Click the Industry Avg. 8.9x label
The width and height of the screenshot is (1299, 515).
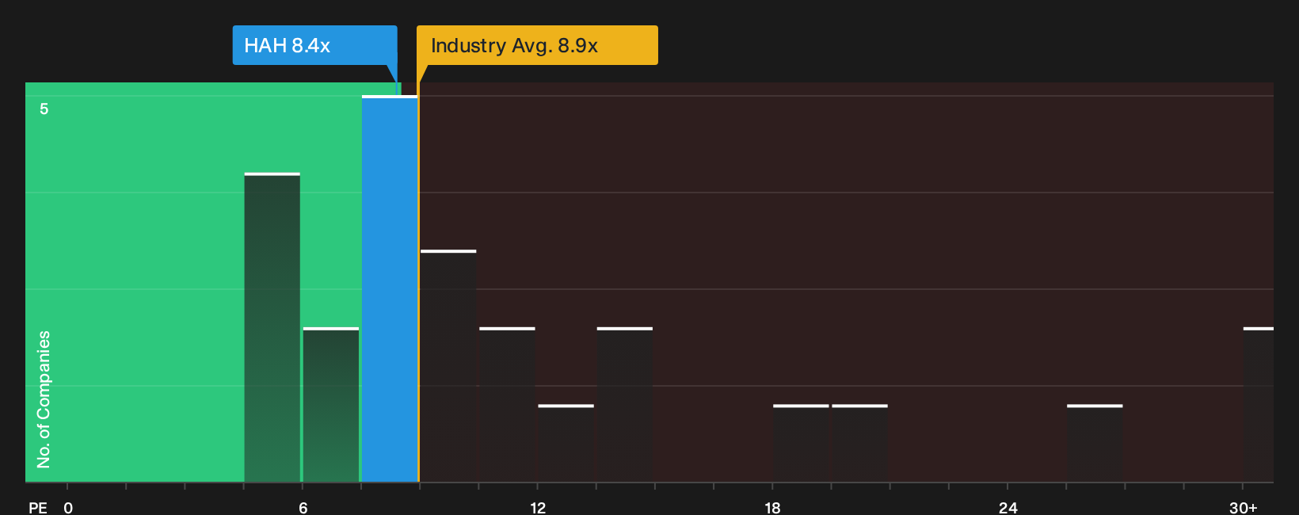537,45
